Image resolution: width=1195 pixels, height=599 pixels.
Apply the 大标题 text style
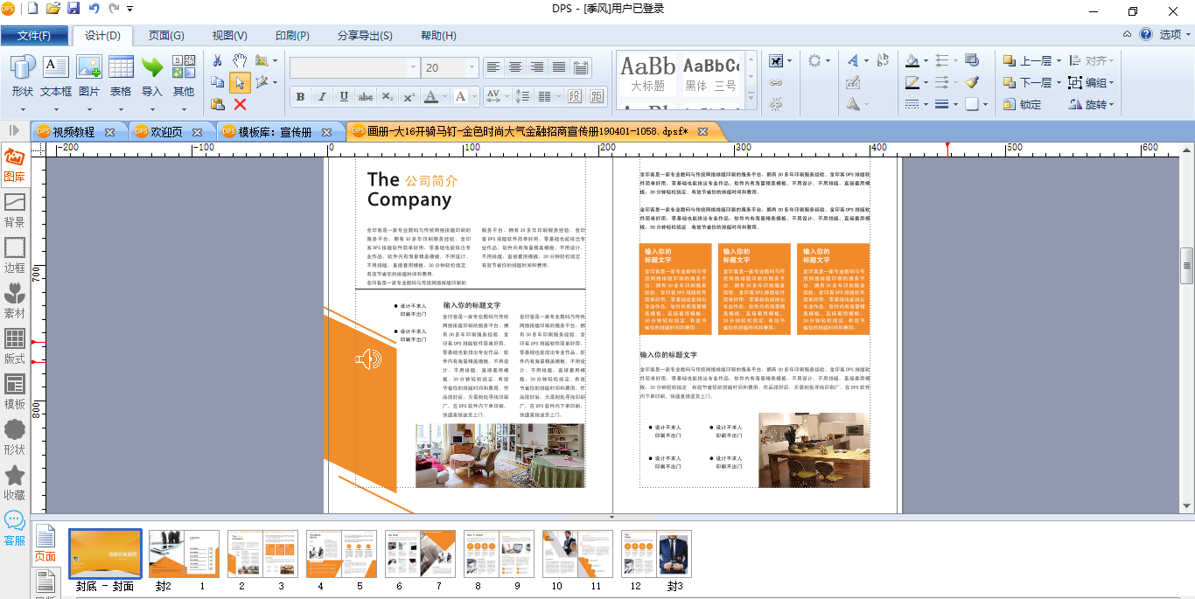coord(647,75)
